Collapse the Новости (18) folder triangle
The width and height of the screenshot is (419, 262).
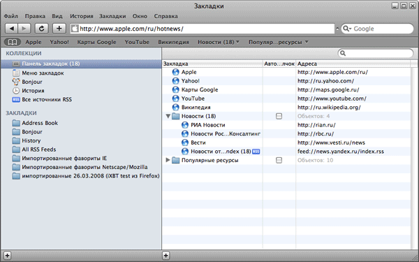pos(168,116)
